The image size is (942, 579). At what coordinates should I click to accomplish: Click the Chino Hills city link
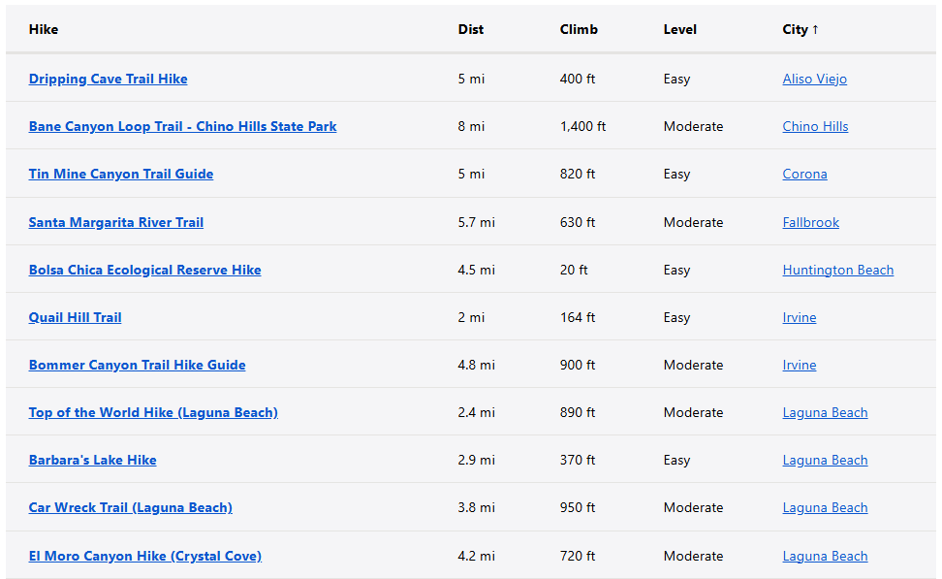815,127
